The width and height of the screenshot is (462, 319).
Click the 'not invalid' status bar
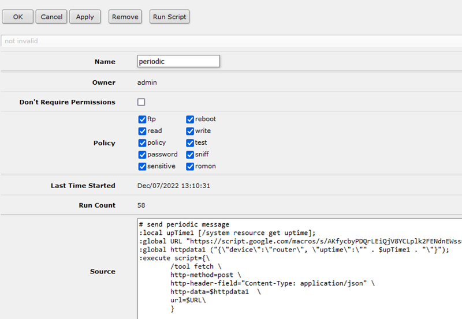coord(231,41)
